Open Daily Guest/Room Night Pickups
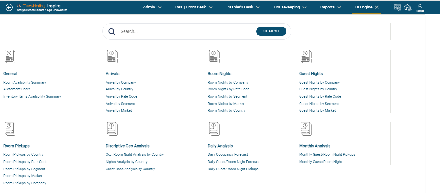The height and width of the screenshot is (193, 440). pos(233,169)
